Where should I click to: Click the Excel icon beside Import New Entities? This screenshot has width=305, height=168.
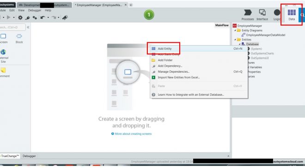point(153,77)
